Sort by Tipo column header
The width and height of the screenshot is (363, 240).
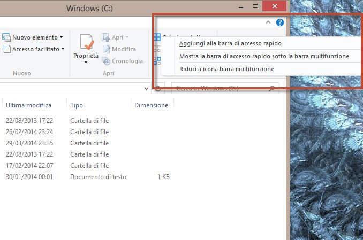point(77,105)
